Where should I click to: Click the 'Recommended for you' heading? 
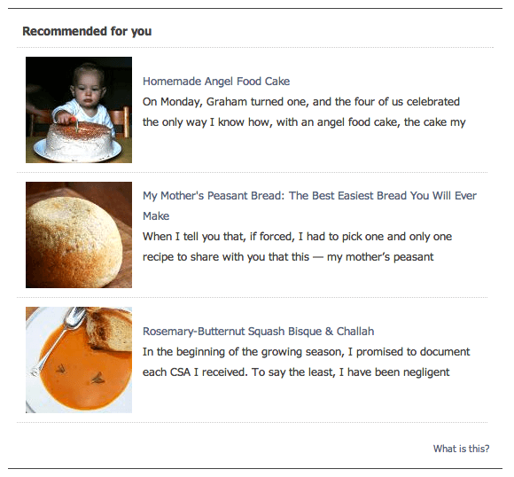point(87,31)
